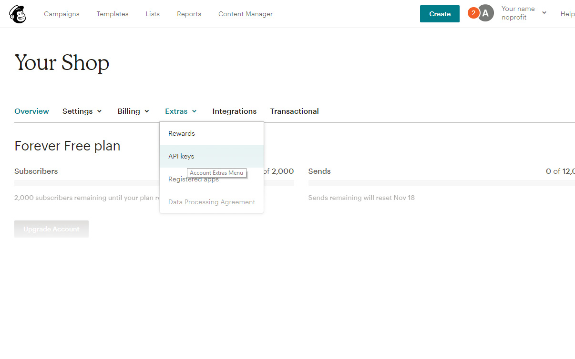575x359 pixels.
Task: Open the Settings dropdown chevron
Action: click(99, 111)
